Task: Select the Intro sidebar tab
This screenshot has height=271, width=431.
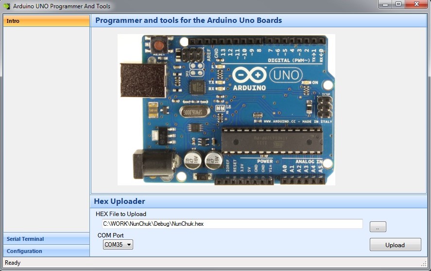Action: tap(46, 21)
